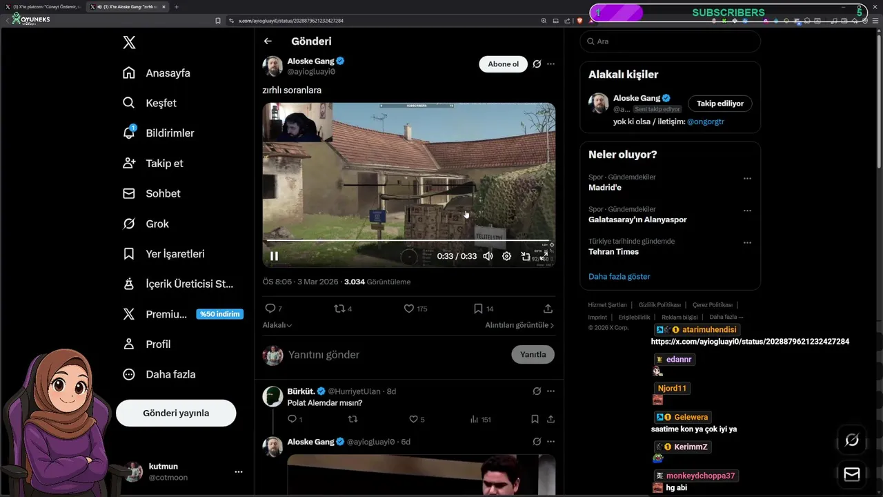Screen dimensions: 883x497
Task: Click Daha fazla göster link
Action: click(619, 277)
